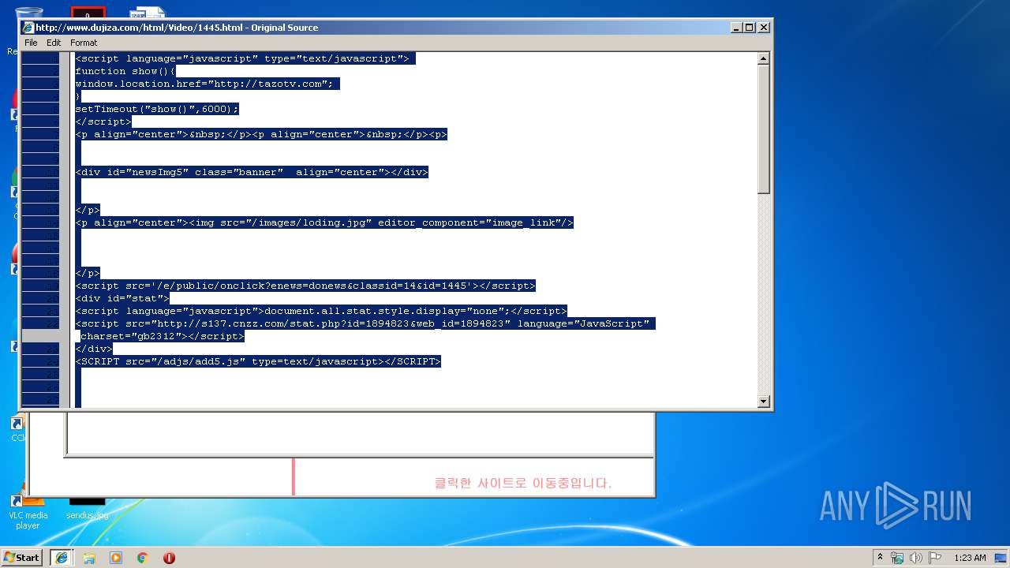This screenshot has width=1010, height=568.
Task: Show hidden system tray icons
Action: pos(880,557)
